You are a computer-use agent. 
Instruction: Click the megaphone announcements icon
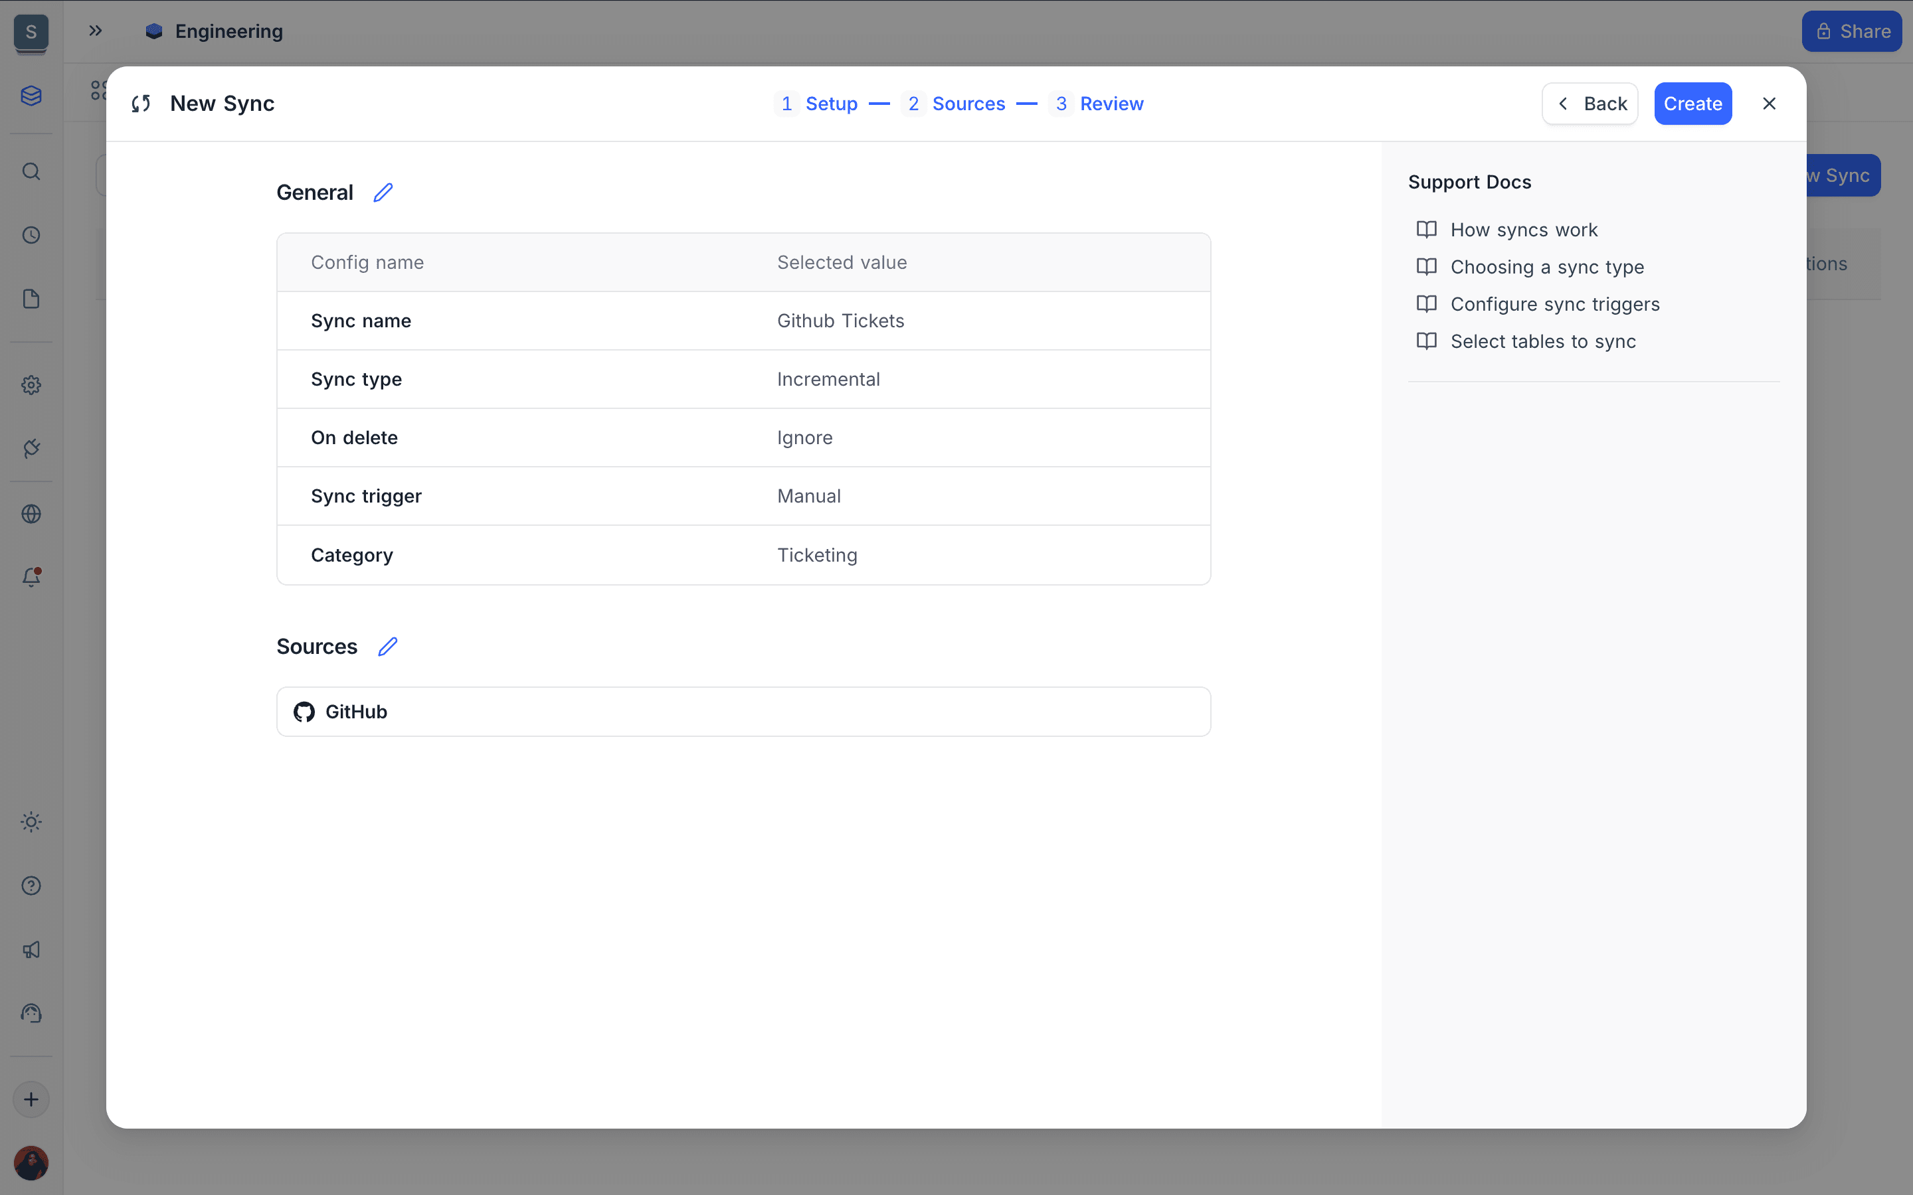pos(31,950)
